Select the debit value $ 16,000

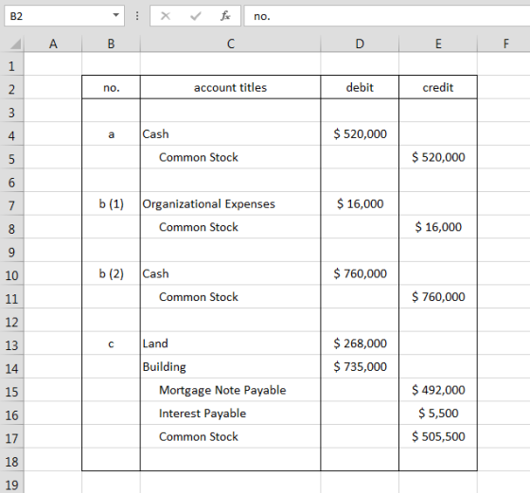pyautogui.click(x=360, y=204)
